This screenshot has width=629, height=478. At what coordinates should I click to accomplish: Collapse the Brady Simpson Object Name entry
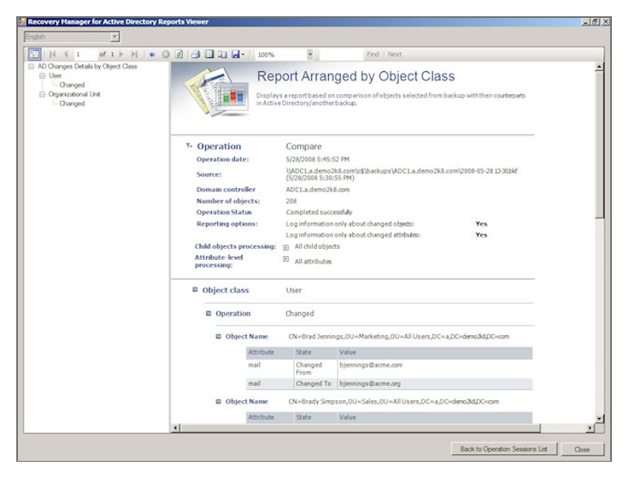click(x=218, y=401)
